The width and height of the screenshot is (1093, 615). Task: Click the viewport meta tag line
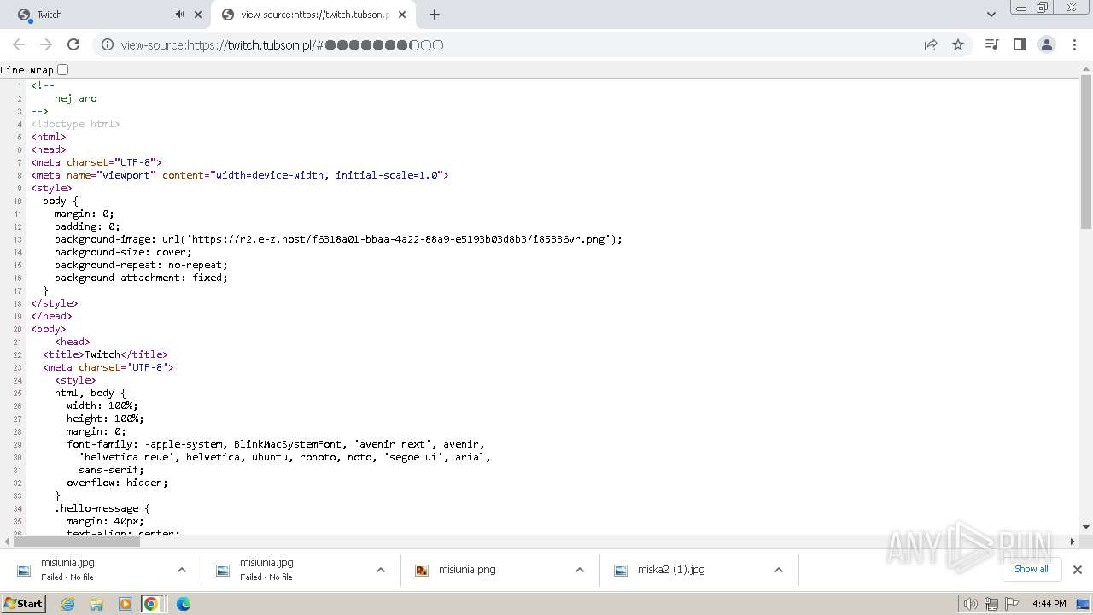click(x=240, y=175)
